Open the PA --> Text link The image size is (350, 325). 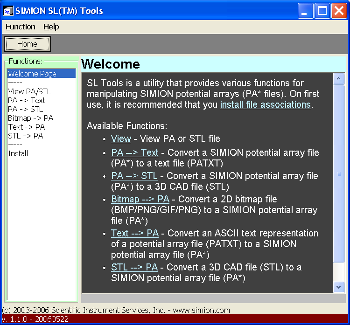pos(135,152)
